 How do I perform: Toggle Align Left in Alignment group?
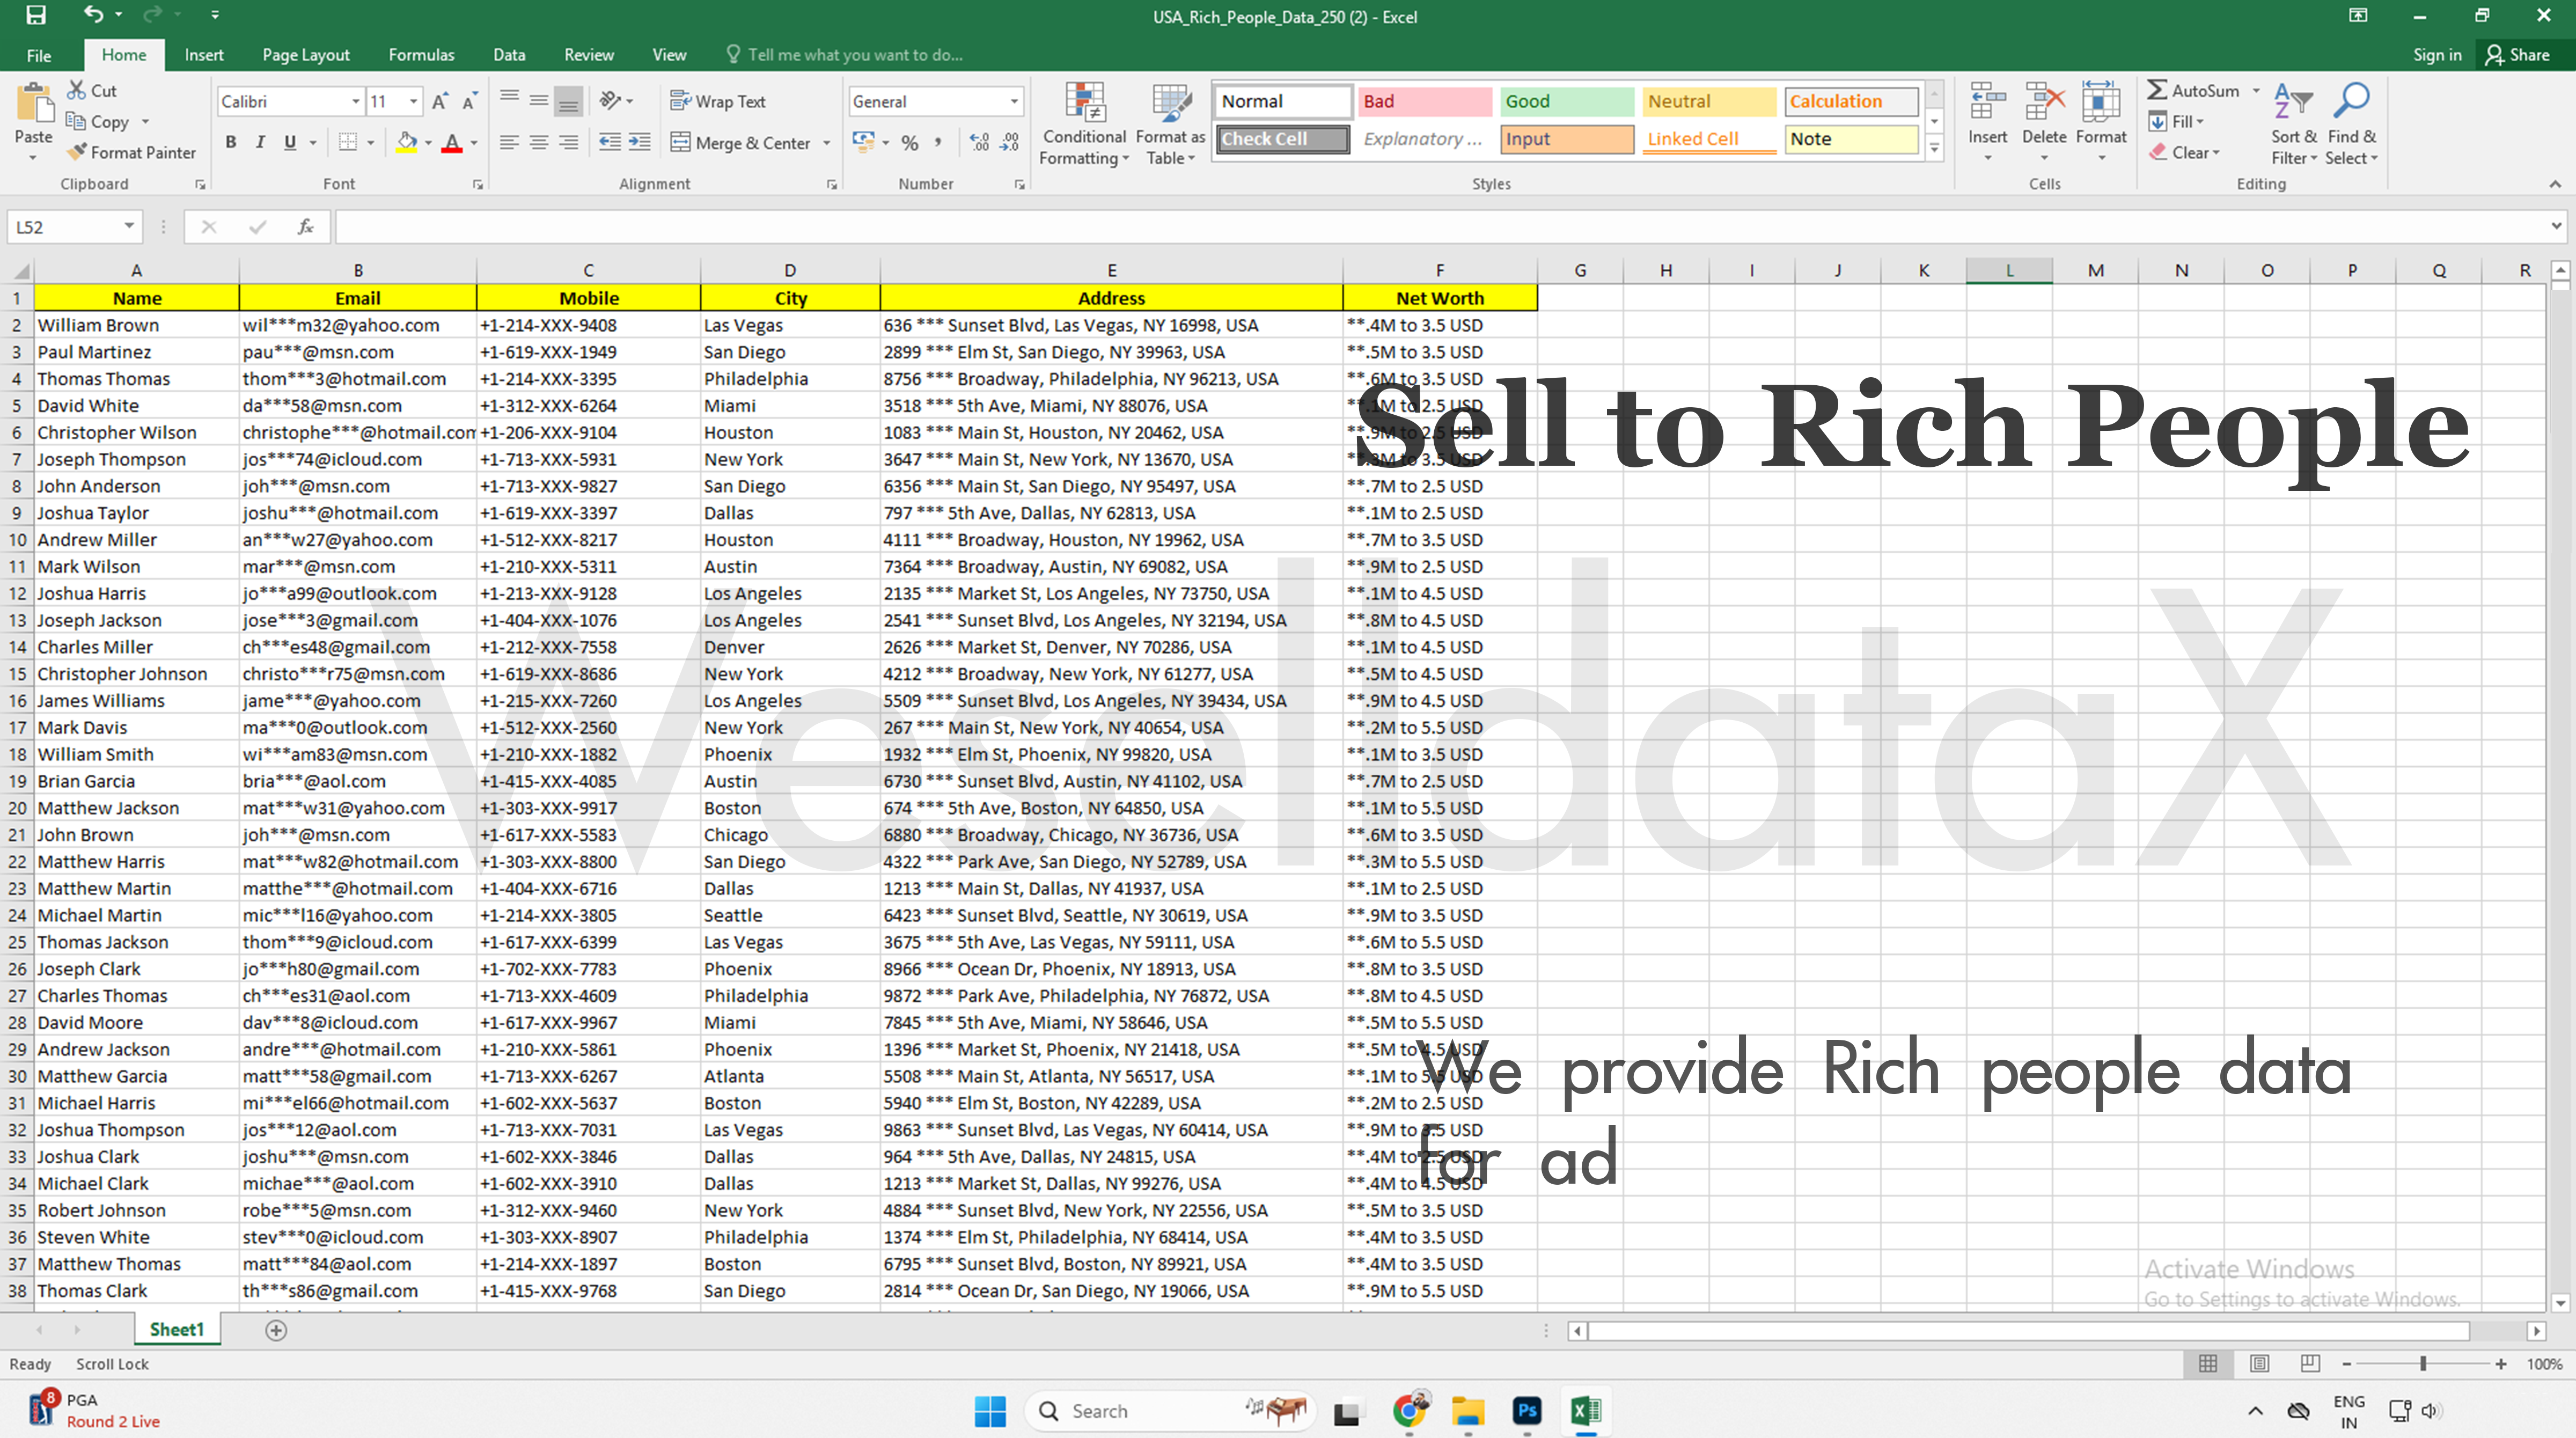coord(509,142)
